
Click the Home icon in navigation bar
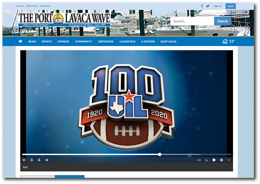(x=21, y=41)
